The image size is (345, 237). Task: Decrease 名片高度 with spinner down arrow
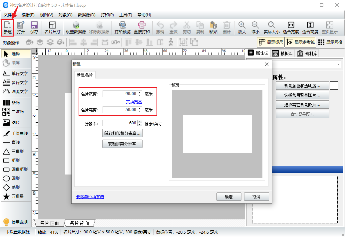pos(140,111)
